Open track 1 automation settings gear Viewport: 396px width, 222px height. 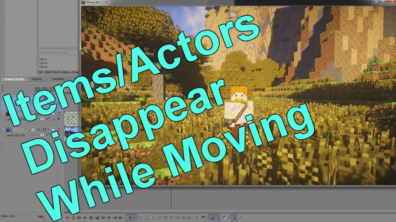tap(45, 98)
